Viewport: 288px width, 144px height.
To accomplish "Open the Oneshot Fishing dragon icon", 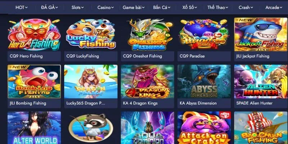I will click(148, 34).
